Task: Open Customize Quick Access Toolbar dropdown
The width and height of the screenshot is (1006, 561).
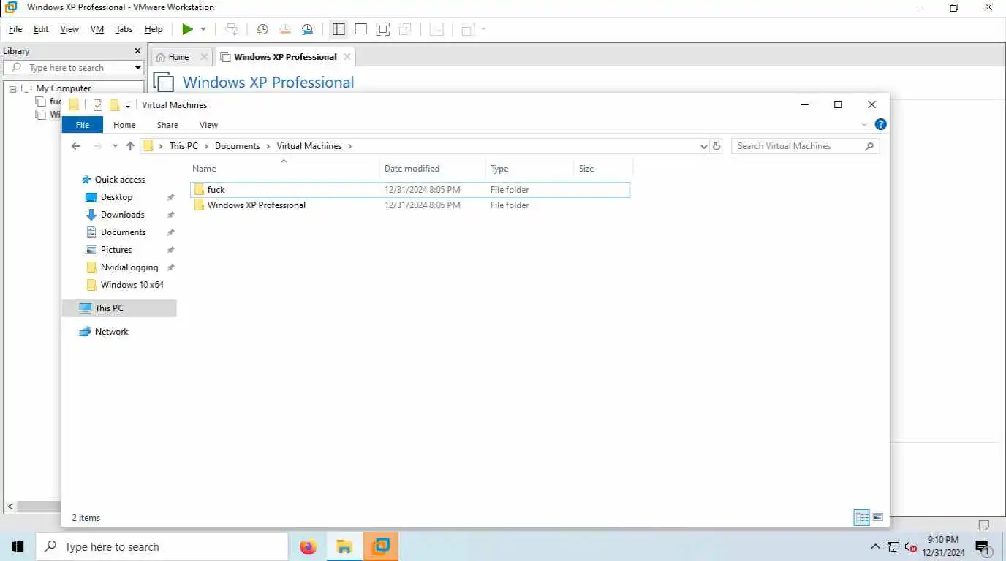Action: tap(127, 106)
